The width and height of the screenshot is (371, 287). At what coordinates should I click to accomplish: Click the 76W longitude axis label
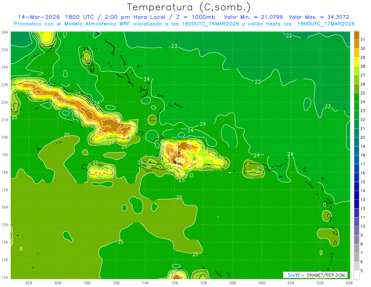click(116, 283)
